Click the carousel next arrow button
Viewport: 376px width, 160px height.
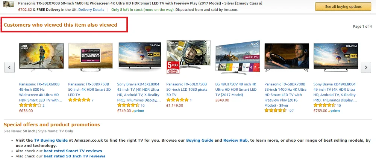366,67
